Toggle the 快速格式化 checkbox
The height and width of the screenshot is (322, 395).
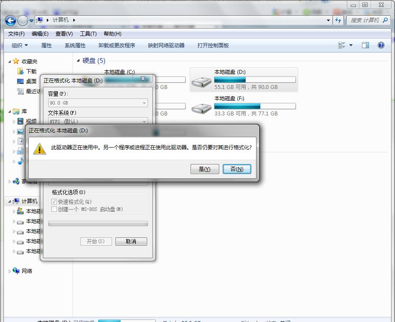click(x=54, y=202)
